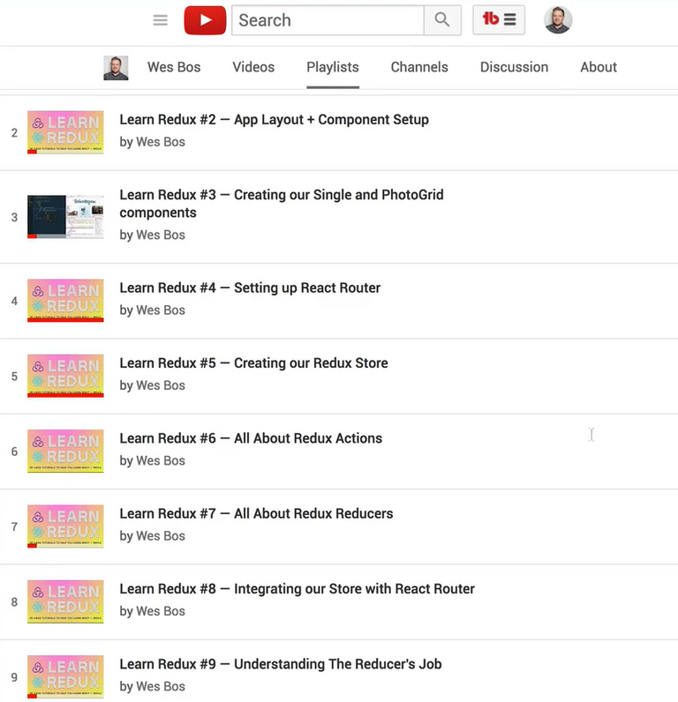Open 'Learn Redux #6 — All About Redux Actions'
This screenshot has height=702, width=678.
pos(251,438)
